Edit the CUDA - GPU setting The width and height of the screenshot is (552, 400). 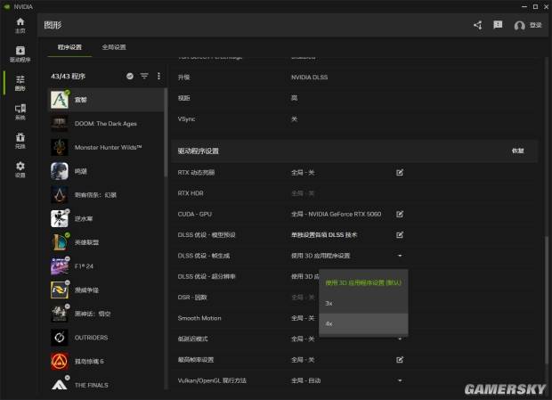(400, 214)
